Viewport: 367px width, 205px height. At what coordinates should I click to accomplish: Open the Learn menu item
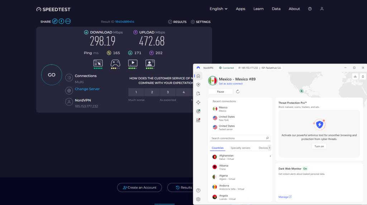pos(258,9)
